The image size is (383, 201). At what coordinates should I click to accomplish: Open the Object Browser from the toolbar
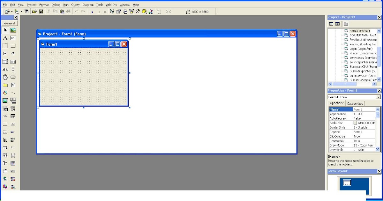point(131,11)
